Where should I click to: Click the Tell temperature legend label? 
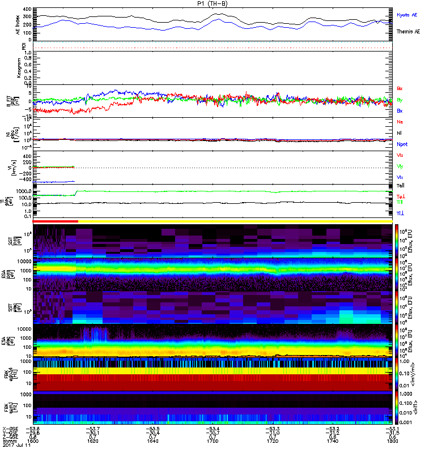[401, 186]
